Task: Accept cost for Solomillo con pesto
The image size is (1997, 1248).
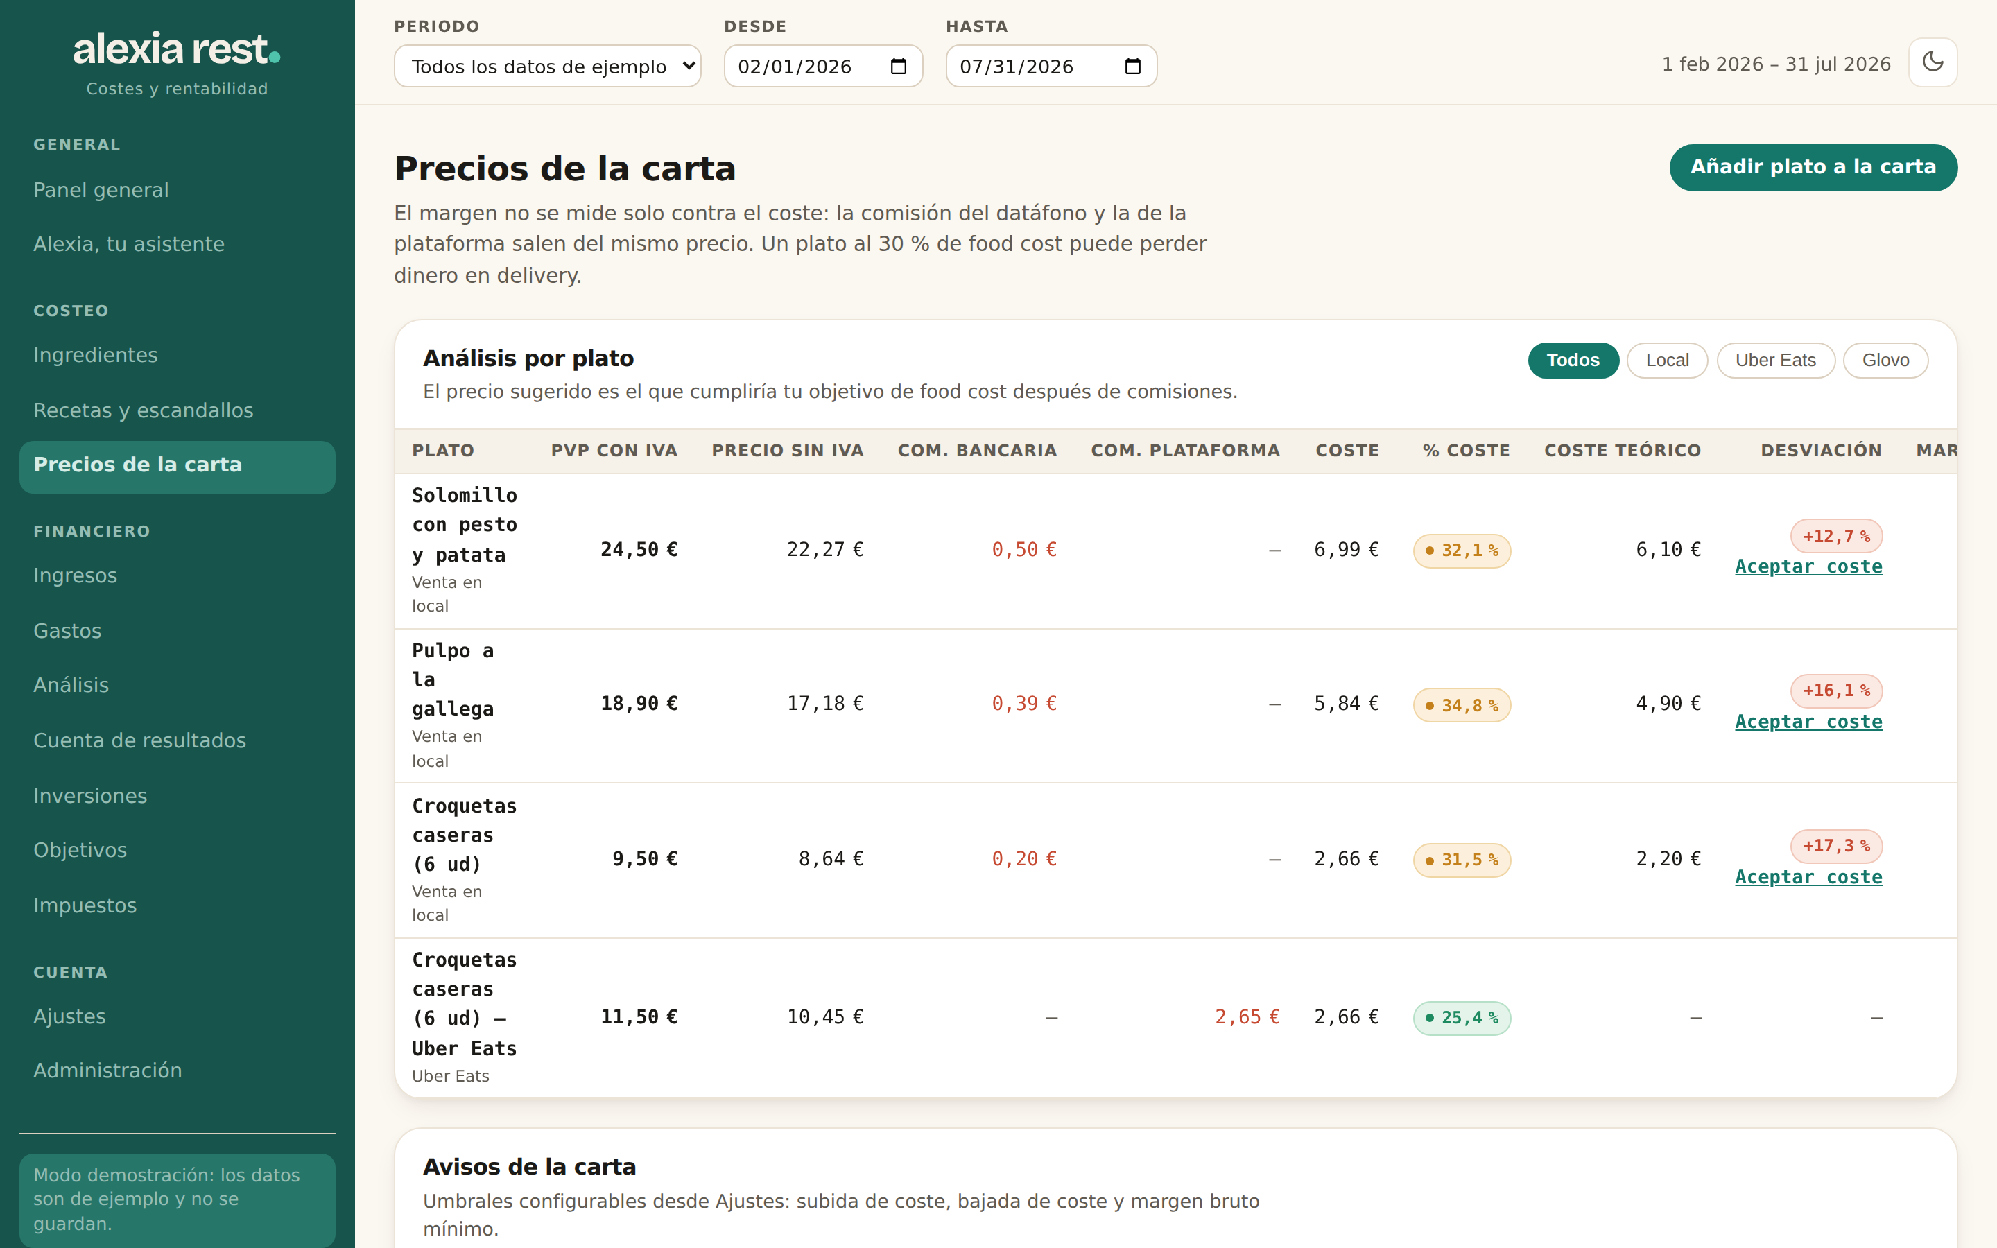Action: [x=1808, y=567]
